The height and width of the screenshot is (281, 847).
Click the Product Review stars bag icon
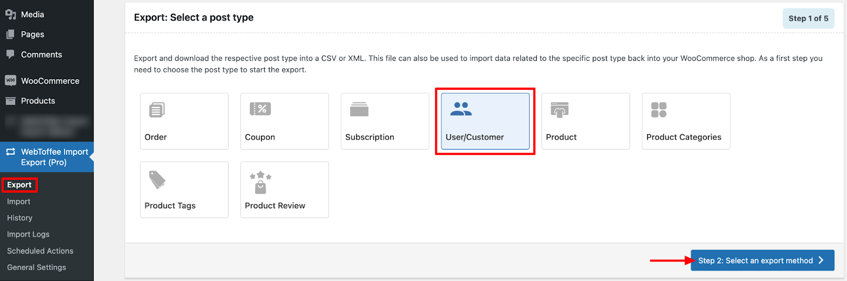coord(260,182)
